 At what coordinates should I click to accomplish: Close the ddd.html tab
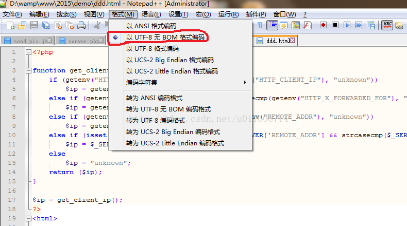pos(293,41)
